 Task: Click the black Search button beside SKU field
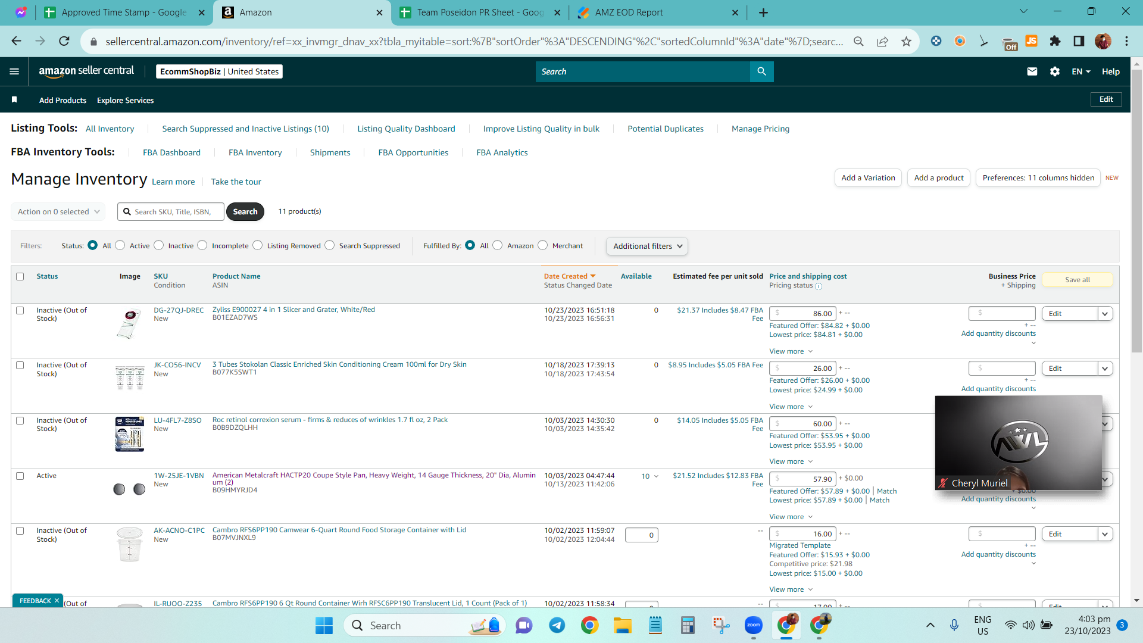coord(245,211)
